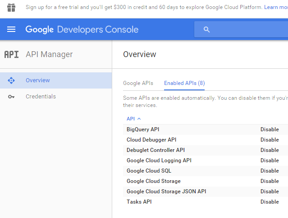This screenshot has height=218, width=288.
Task: Click the API Manager heading text
Action: [49, 54]
